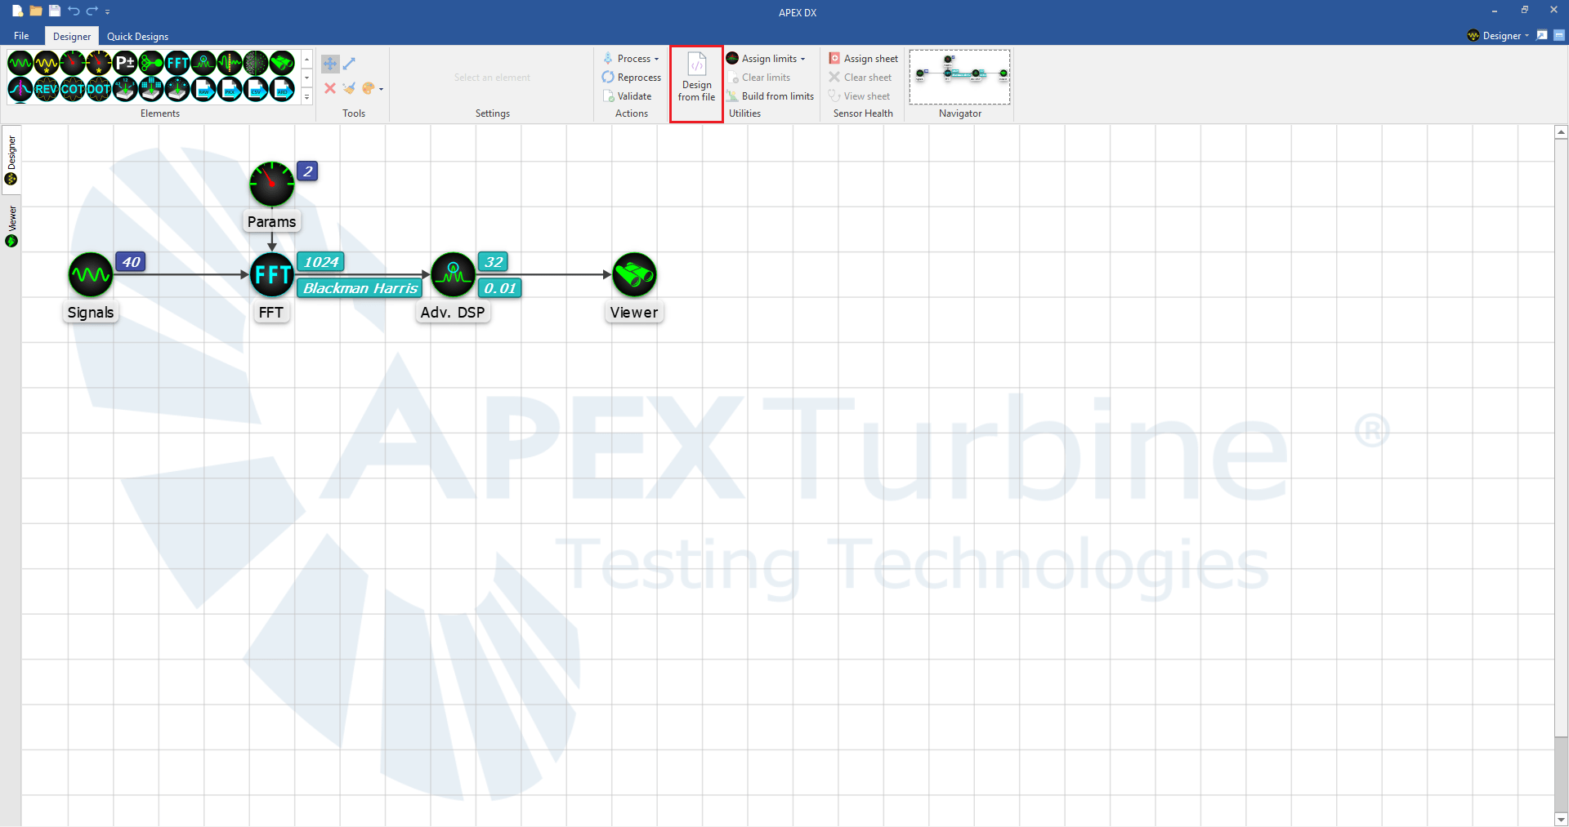This screenshot has width=1569, height=827.
Task: Click the save disk icon in title bar
Action: 55,11
